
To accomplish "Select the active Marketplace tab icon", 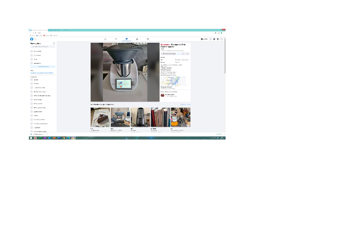I will 127,39.
